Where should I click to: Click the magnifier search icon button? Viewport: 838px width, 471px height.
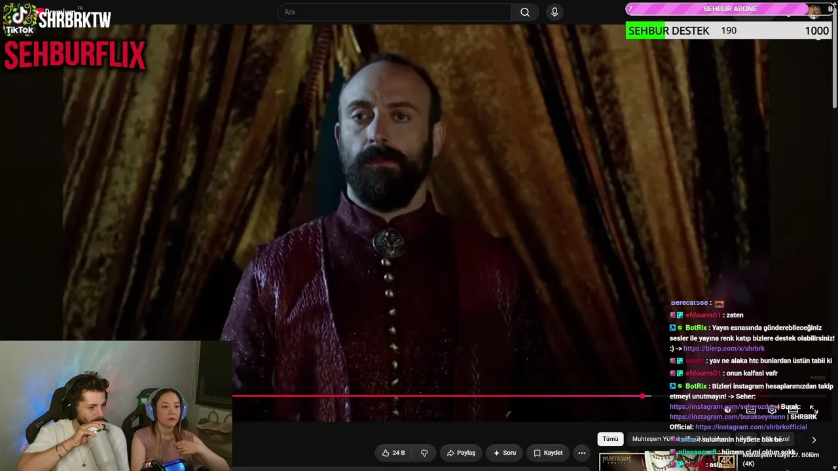tap(525, 12)
